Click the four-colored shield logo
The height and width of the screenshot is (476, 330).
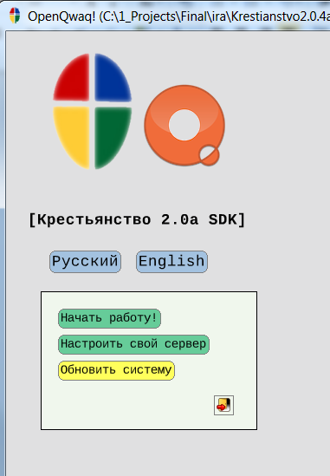point(93,111)
